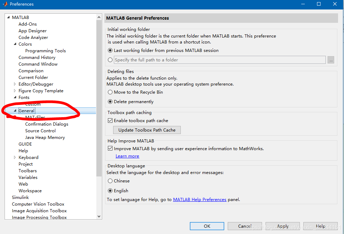The height and width of the screenshot is (234, 344).
Task: Click the Help button
Action: click(320, 226)
